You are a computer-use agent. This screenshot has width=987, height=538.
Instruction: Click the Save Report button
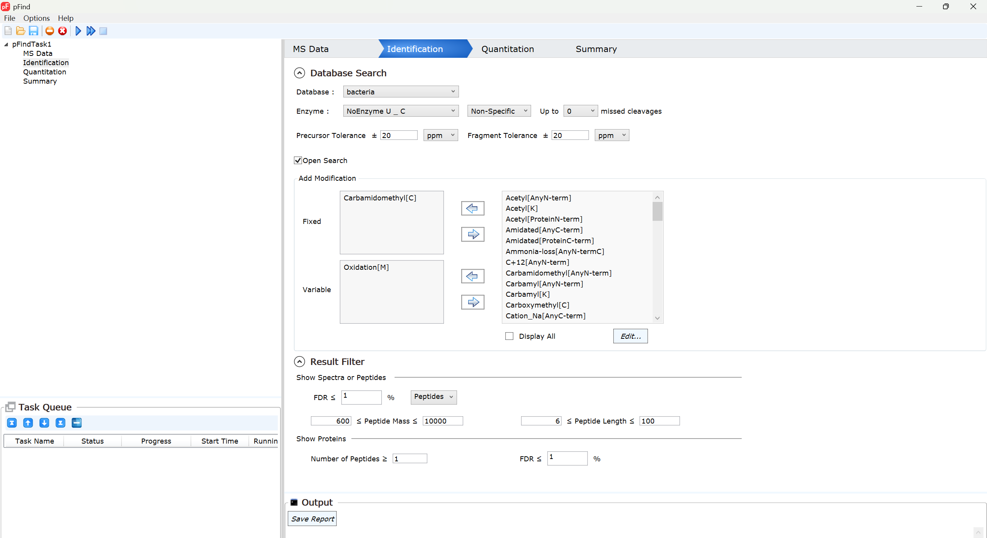click(x=312, y=519)
